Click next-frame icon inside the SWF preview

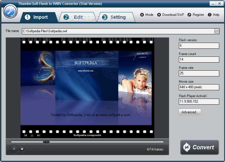tap(38, 135)
